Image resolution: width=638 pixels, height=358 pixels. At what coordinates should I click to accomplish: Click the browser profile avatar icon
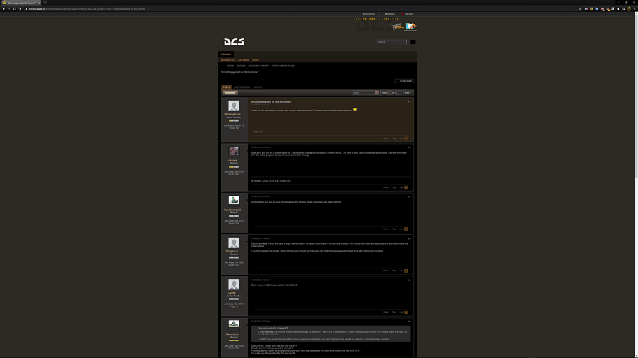(x=628, y=8)
